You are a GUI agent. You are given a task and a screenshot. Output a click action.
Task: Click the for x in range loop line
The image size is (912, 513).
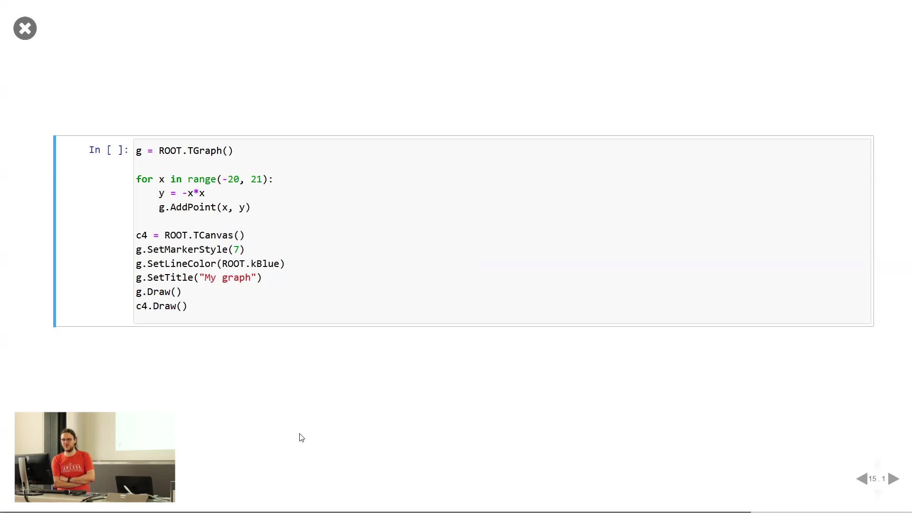(x=204, y=180)
